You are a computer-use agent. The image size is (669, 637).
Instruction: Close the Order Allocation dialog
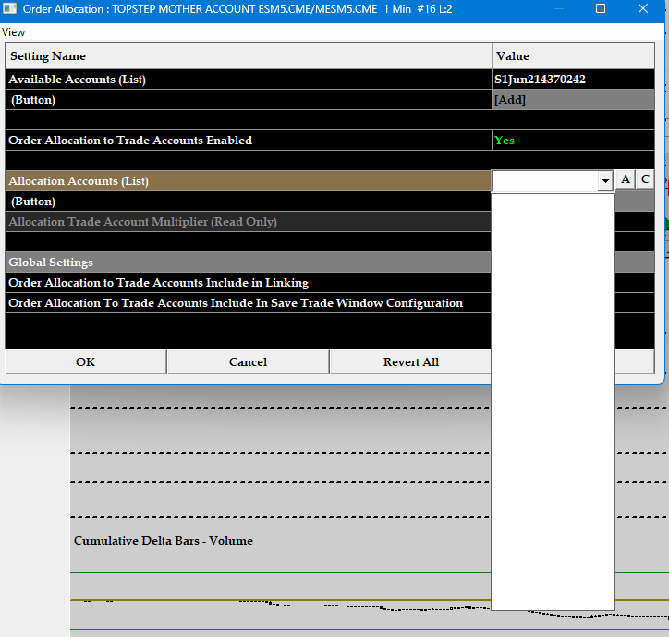(x=644, y=9)
